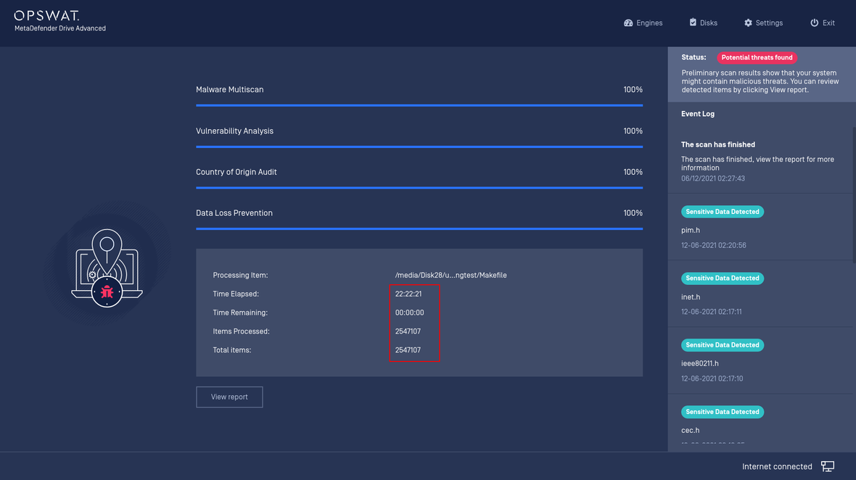
Task: Click the Country of Origin Audit progress bar
Action: click(x=419, y=188)
